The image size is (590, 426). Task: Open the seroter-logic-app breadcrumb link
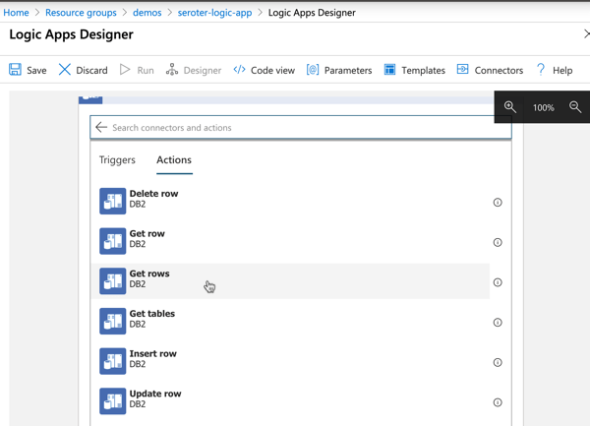pos(213,13)
